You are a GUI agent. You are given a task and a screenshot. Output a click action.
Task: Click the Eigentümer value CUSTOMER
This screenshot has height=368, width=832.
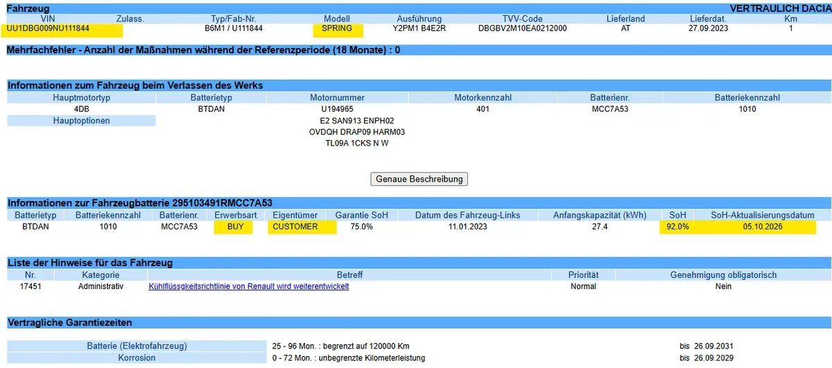(295, 227)
